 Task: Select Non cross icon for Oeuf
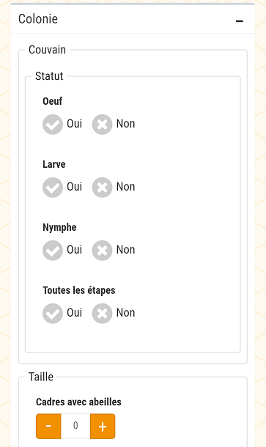(102, 125)
